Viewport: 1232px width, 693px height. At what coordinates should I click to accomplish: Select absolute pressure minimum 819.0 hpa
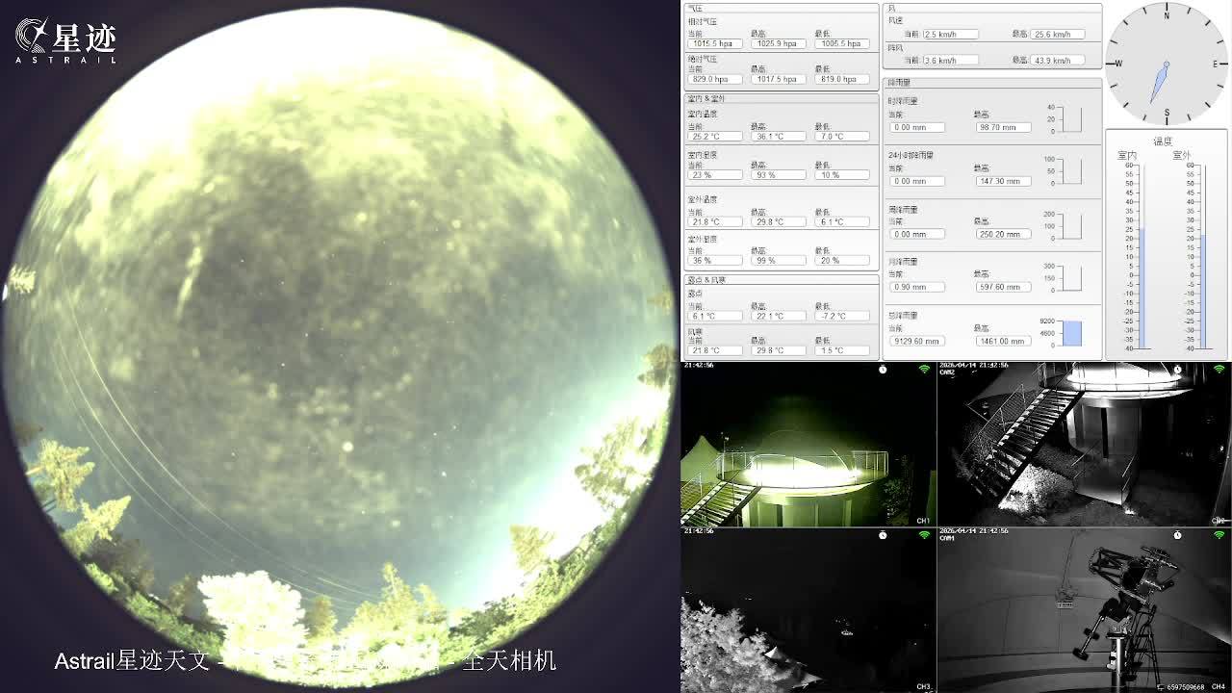pyautogui.click(x=842, y=79)
